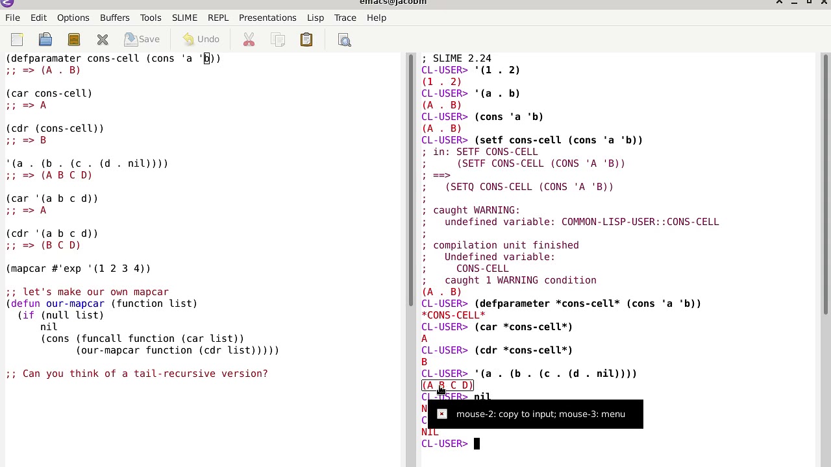Open the Help menu
This screenshot has width=831, height=467.
click(377, 18)
